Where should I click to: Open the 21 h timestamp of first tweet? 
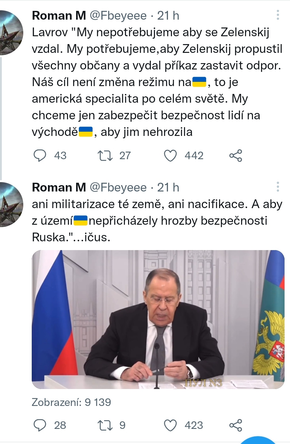pos(168,15)
